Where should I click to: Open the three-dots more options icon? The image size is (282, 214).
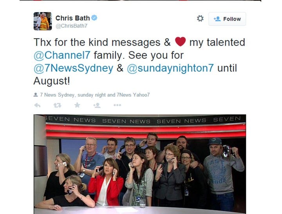coord(117,105)
